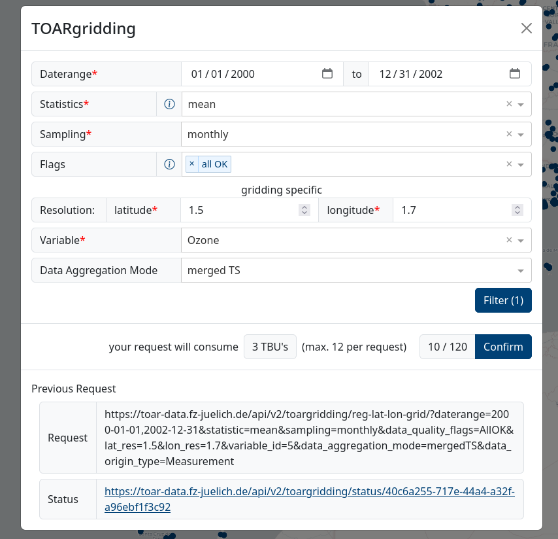This screenshot has width=558, height=539.
Task: Clear the Statistics 'mean' selection
Action: (x=509, y=104)
